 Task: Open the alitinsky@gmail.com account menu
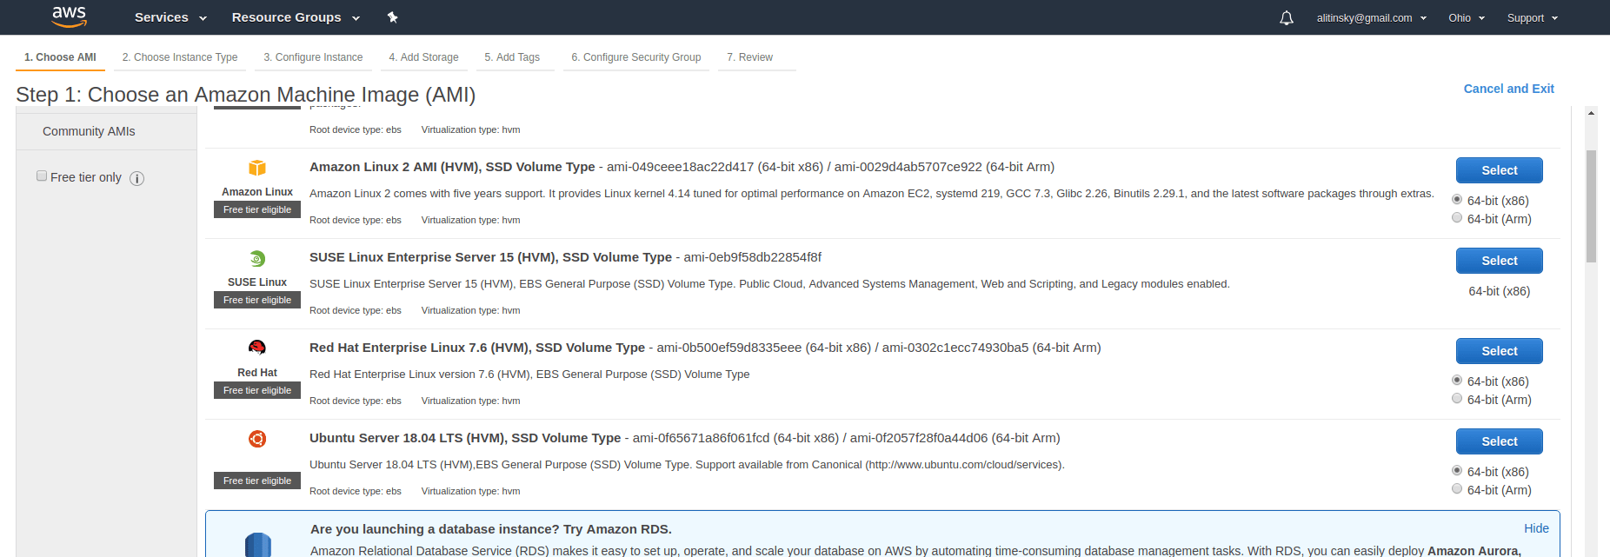tap(1371, 18)
